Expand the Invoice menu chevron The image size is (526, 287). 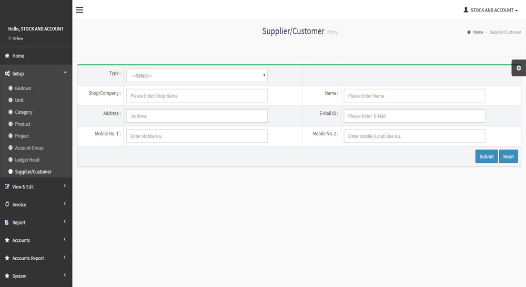pos(65,204)
